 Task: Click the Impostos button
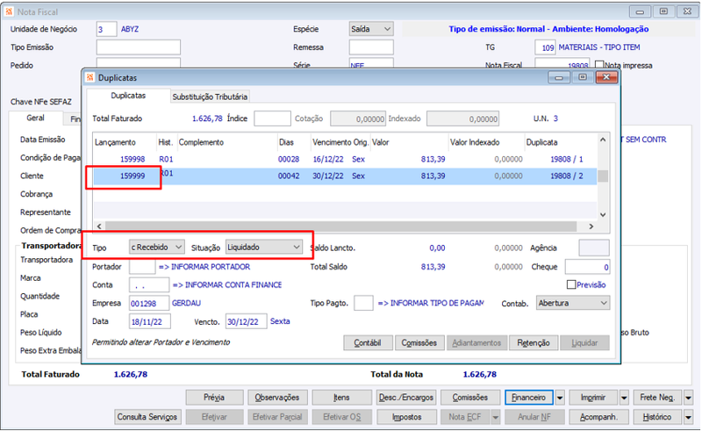click(x=406, y=417)
